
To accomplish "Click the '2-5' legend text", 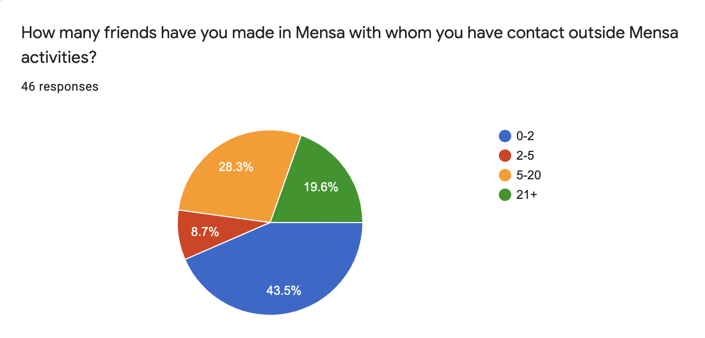I will point(526,156).
